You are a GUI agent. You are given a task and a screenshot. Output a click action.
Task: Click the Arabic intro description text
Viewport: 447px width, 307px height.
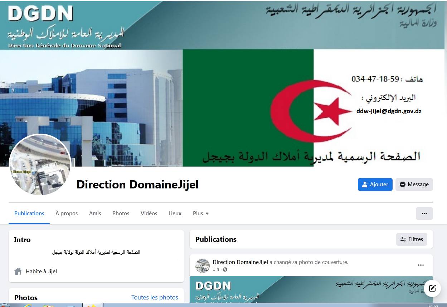tap(96, 252)
